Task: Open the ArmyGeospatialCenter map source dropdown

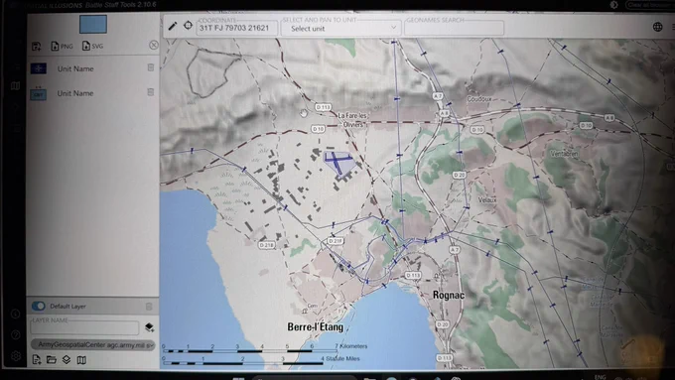Action: (x=93, y=344)
